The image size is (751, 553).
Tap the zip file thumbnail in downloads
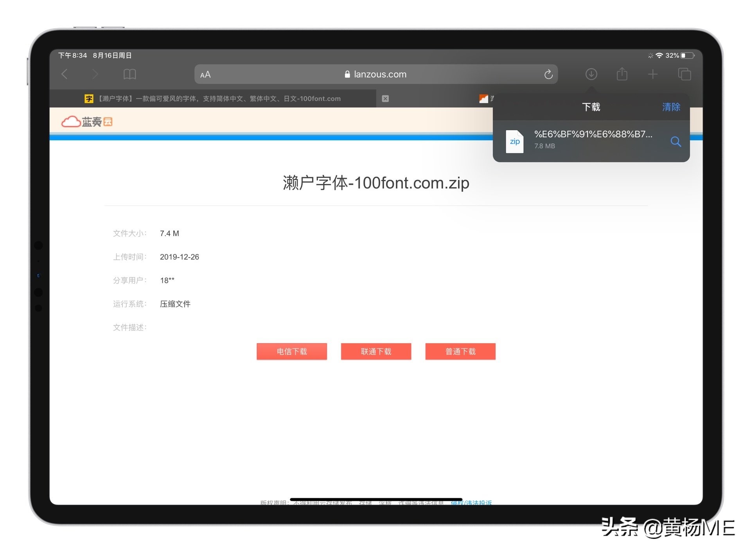(x=515, y=141)
